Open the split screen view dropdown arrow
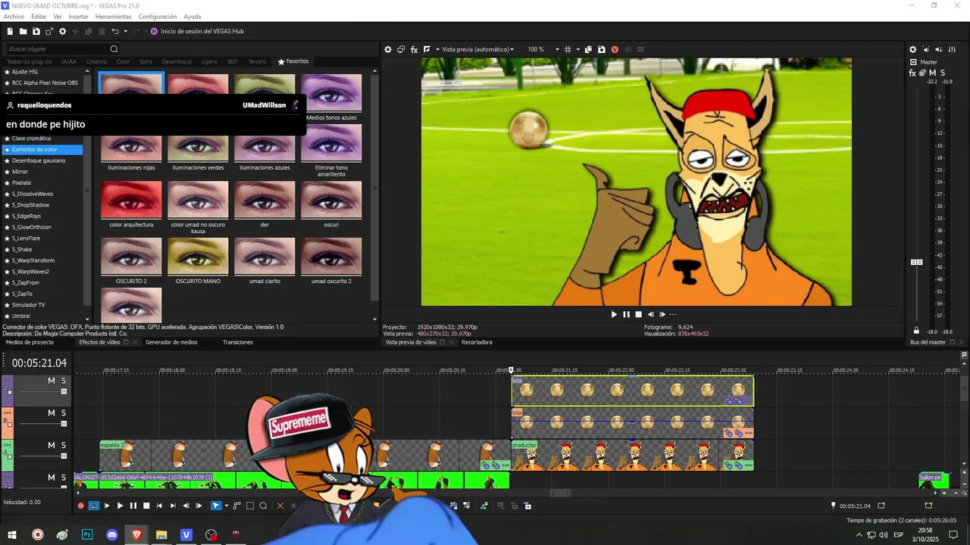 (436, 49)
